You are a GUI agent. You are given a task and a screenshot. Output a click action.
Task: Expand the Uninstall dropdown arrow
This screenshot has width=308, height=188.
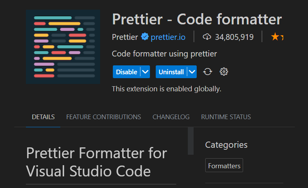click(192, 72)
